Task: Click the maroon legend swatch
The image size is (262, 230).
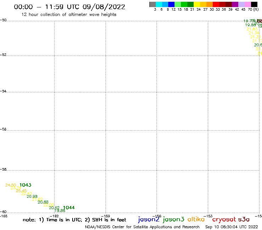Action: [x=229, y=5]
